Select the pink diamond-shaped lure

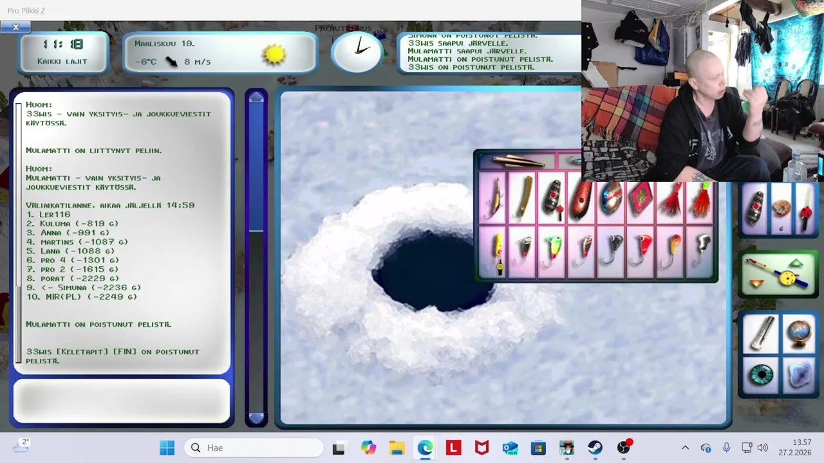(x=640, y=199)
